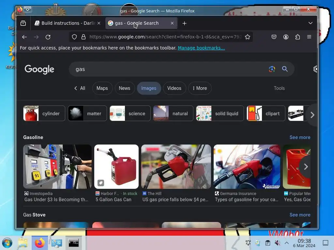Open the terminal taskbar icon

click(74, 243)
